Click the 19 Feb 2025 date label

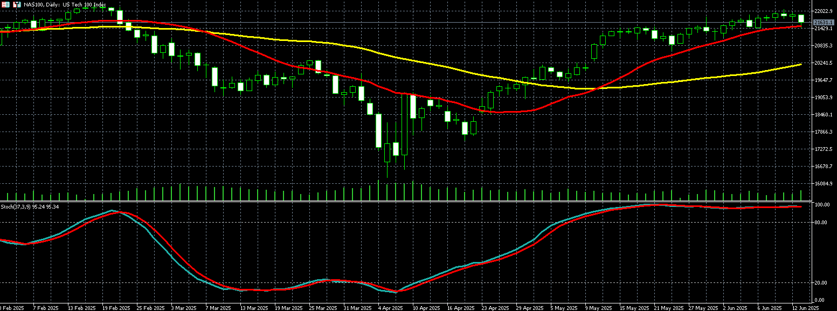pyautogui.click(x=116, y=308)
